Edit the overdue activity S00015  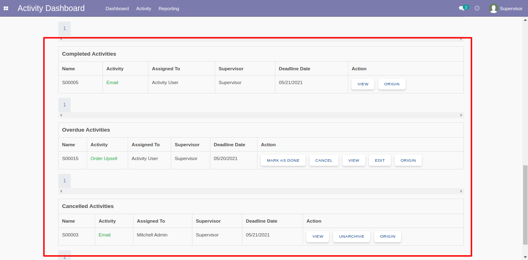pos(380,160)
